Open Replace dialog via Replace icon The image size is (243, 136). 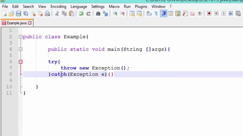click(106, 14)
